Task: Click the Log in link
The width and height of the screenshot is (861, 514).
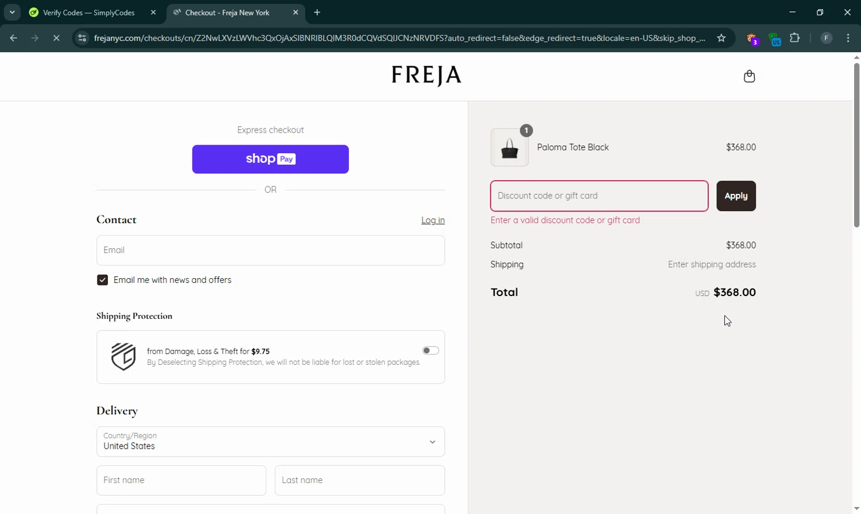Action: click(433, 220)
